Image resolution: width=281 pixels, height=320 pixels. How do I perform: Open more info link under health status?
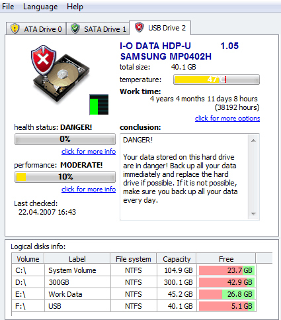89,152
